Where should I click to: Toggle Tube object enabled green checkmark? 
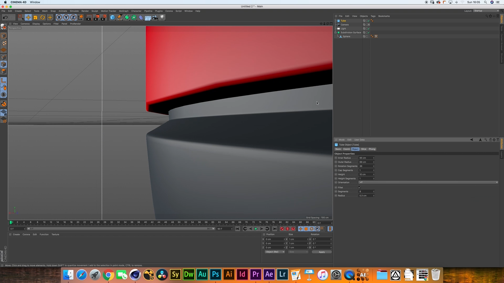tap(369, 21)
